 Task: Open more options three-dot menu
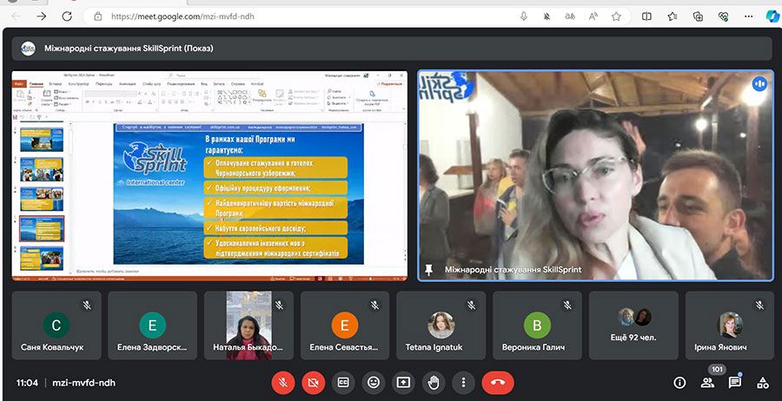pyautogui.click(x=463, y=383)
